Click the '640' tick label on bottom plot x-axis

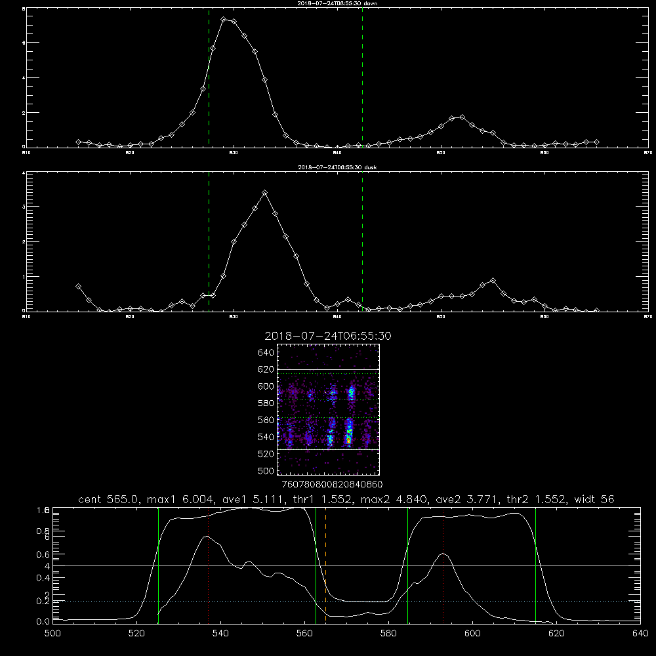(x=640, y=634)
